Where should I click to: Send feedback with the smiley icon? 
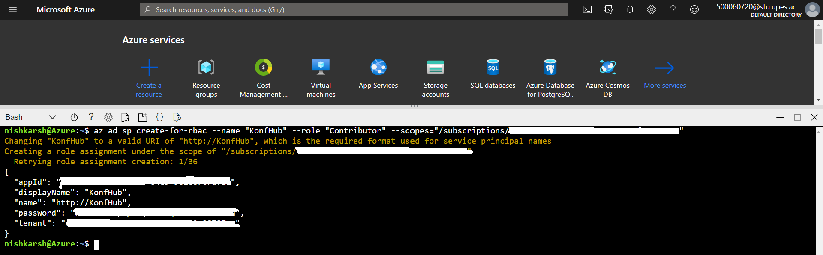click(694, 9)
